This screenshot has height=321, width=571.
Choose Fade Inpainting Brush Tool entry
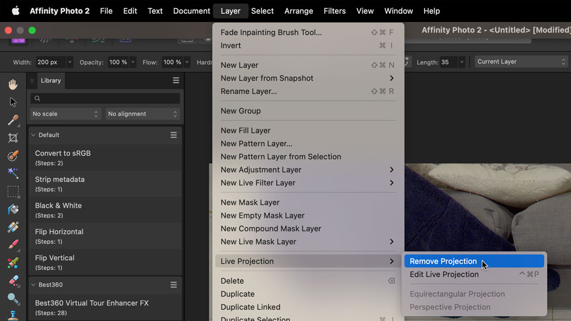[308, 32]
